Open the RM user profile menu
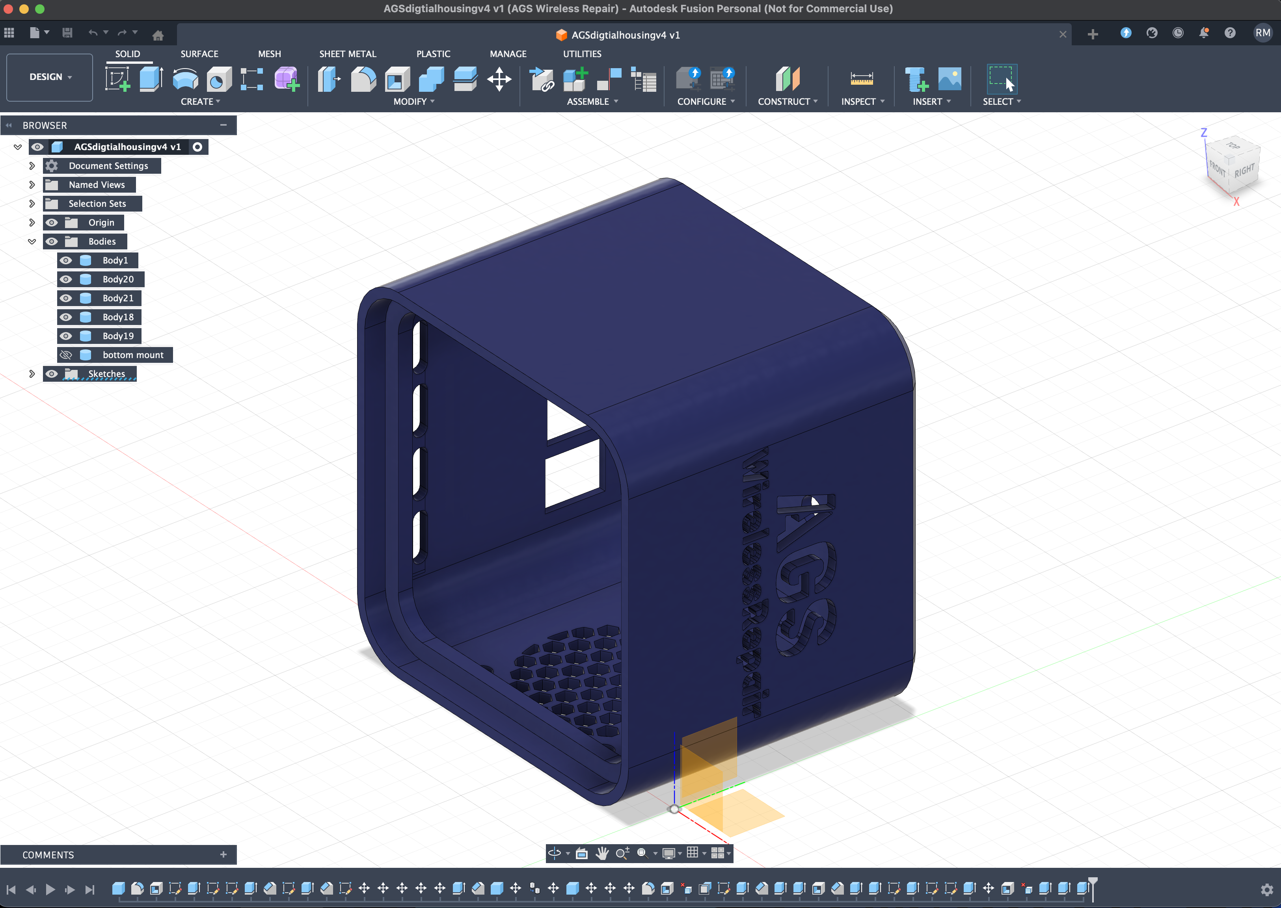 click(x=1262, y=33)
